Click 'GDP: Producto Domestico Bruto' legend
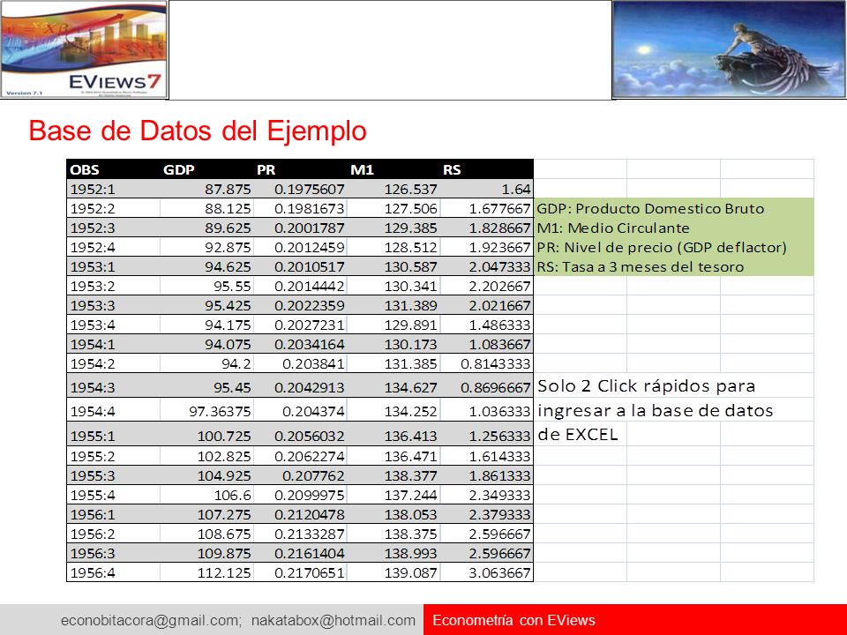Viewport: 847px width, 635px height. [x=650, y=208]
